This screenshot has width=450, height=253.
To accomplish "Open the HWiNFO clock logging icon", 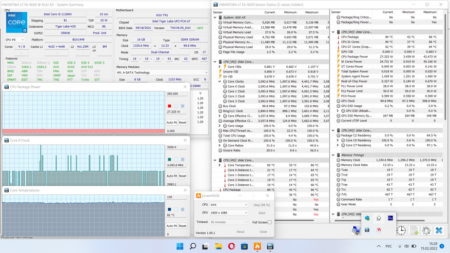I will (401, 230).
